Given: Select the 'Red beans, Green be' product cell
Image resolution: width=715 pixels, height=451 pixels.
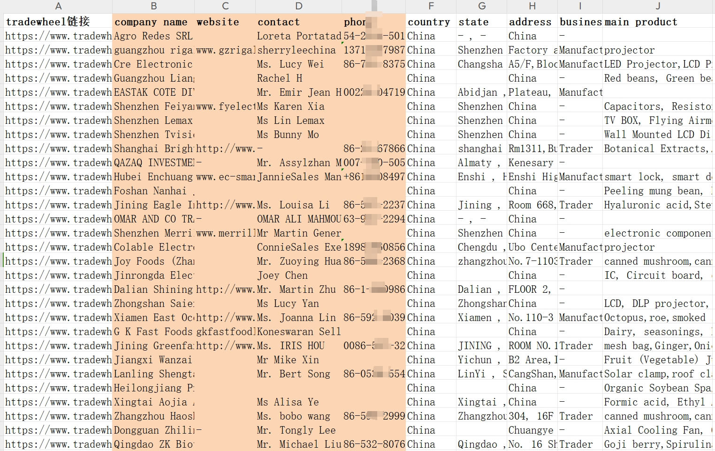Looking at the screenshot, I should (x=658, y=78).
